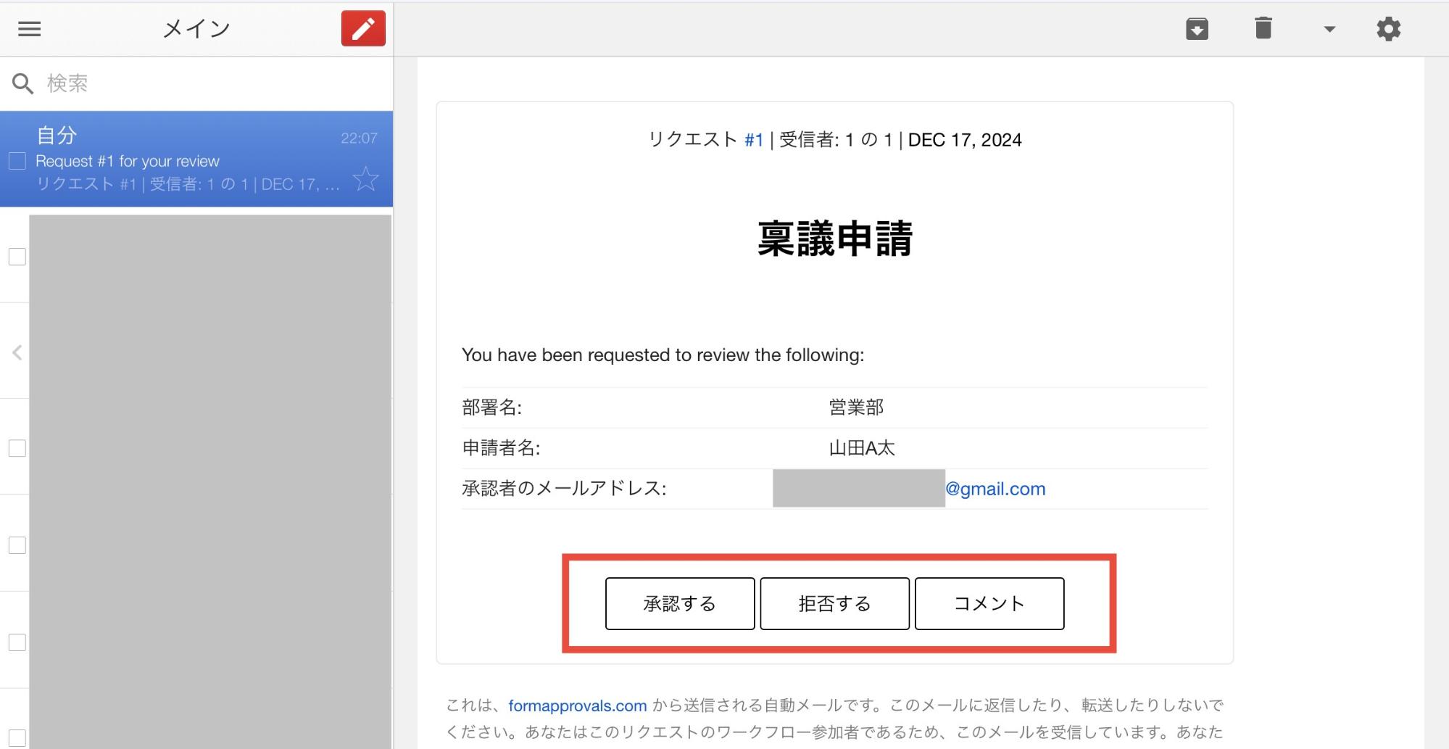The width and height of the screenshot is (1449, 749).
Task: Open settings gear
Action: tap(1388, 29)
